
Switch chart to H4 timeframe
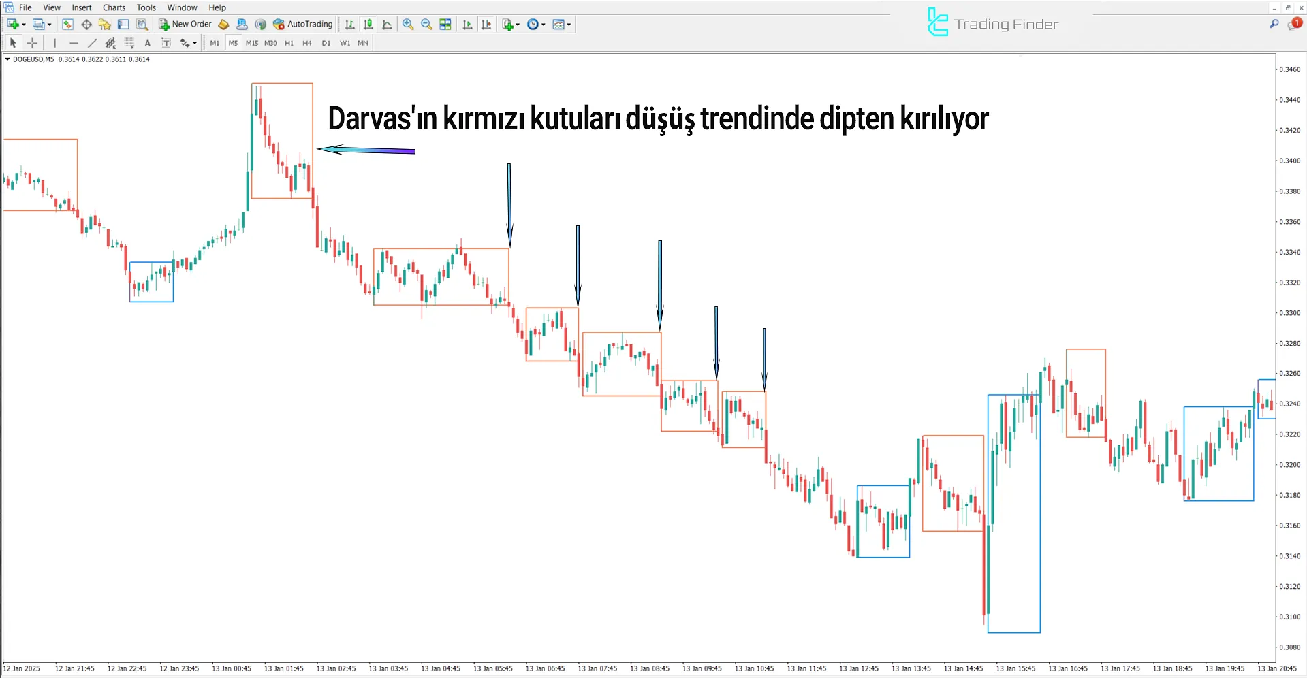pos(307,43)
